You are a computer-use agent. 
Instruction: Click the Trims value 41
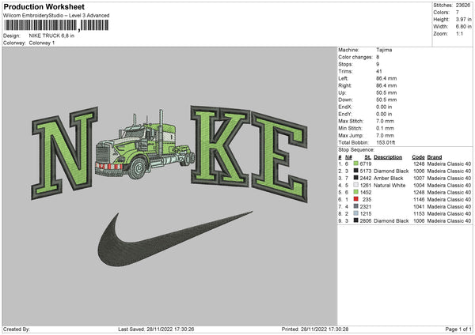click(x=379, y=71)
